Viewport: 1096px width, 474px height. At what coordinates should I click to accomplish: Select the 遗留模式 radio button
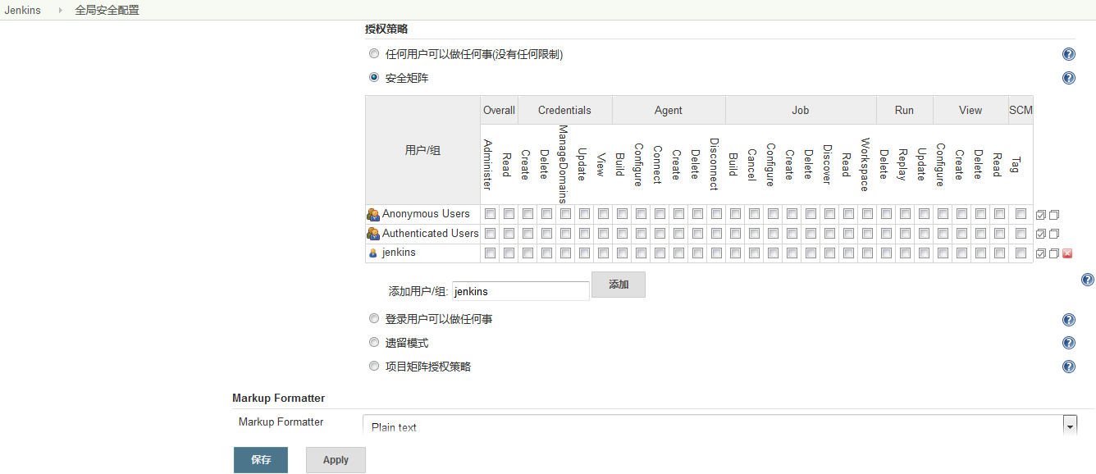tap(374, 343)
